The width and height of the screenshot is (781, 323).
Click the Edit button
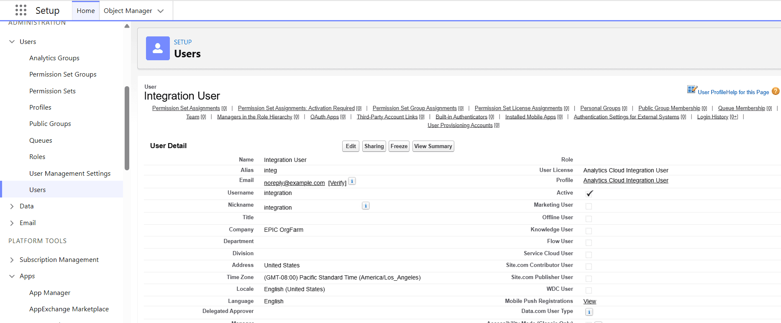click(351, 146)
